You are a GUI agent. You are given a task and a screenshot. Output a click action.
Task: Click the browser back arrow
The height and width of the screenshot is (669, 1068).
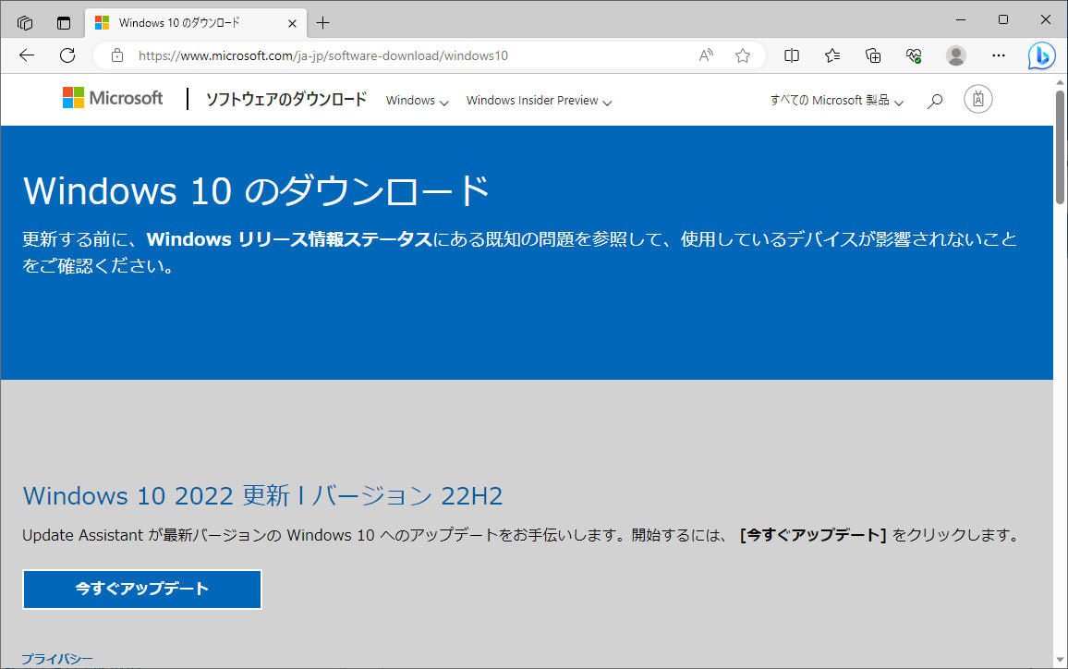pyautogui.click(x=26, y=55)
